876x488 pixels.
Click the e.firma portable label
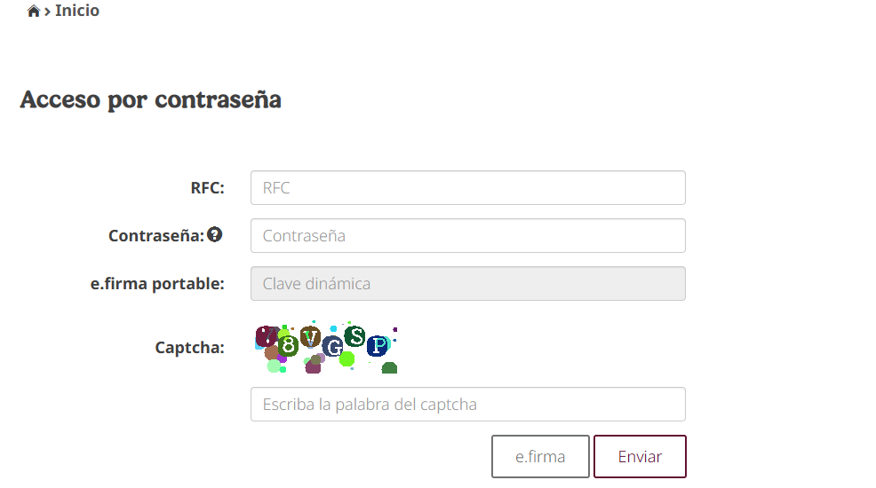pyautogui.click(x=157, y=284)
